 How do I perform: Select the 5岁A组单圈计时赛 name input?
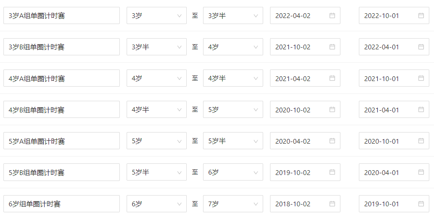point(61,141)
